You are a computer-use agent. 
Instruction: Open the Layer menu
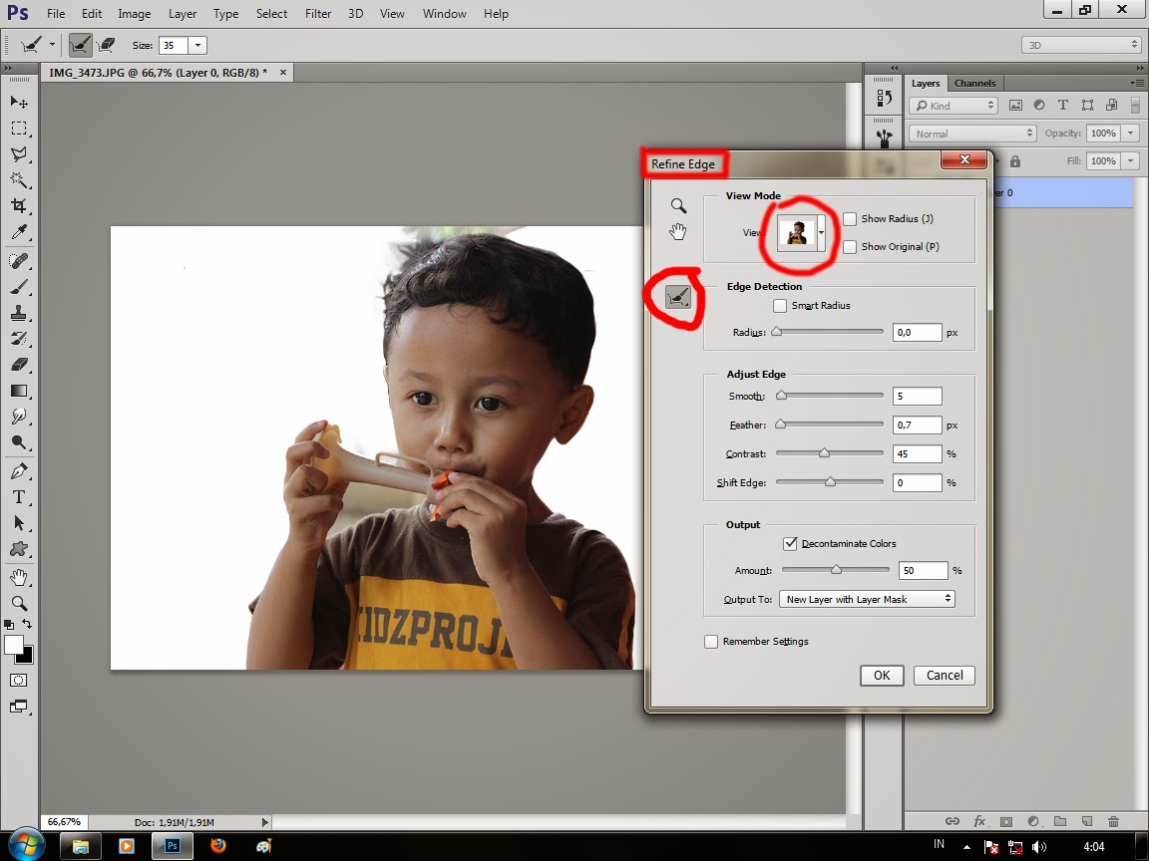pos(182,14)
